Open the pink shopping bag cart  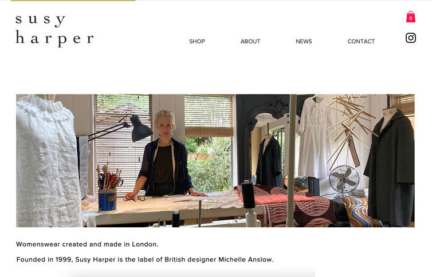410,17
